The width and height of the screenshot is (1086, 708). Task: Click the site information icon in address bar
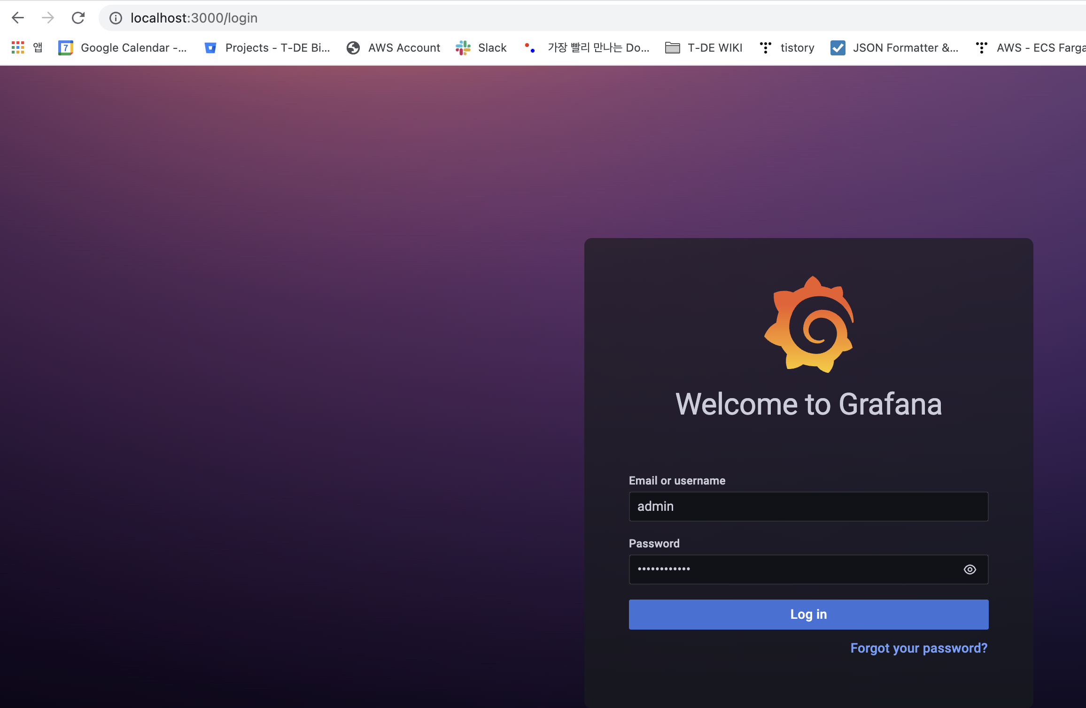click(116, 18)
